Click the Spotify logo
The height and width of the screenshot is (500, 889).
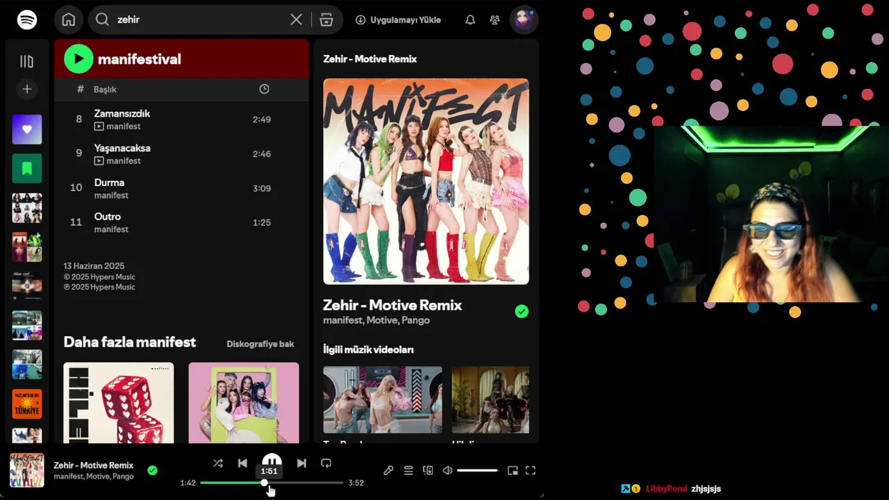[27, 19]
